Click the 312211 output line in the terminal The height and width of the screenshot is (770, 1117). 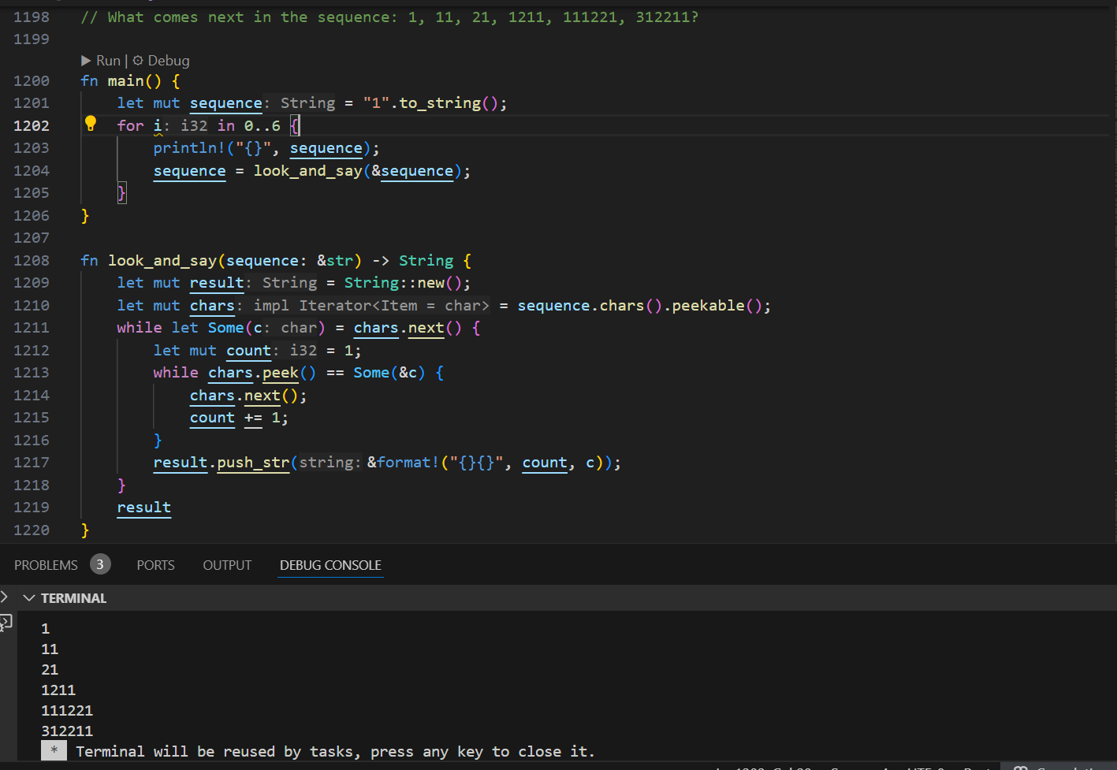67,731
